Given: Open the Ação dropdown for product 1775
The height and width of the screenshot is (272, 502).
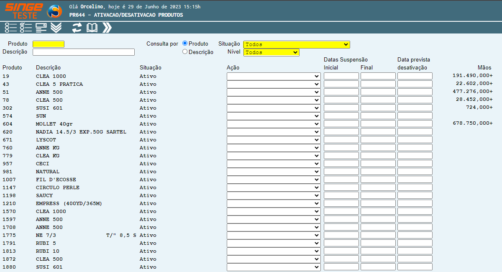Looking at the screenshot, I should [274, 235].
